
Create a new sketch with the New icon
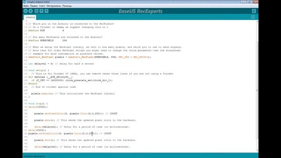tap(36, 11)
